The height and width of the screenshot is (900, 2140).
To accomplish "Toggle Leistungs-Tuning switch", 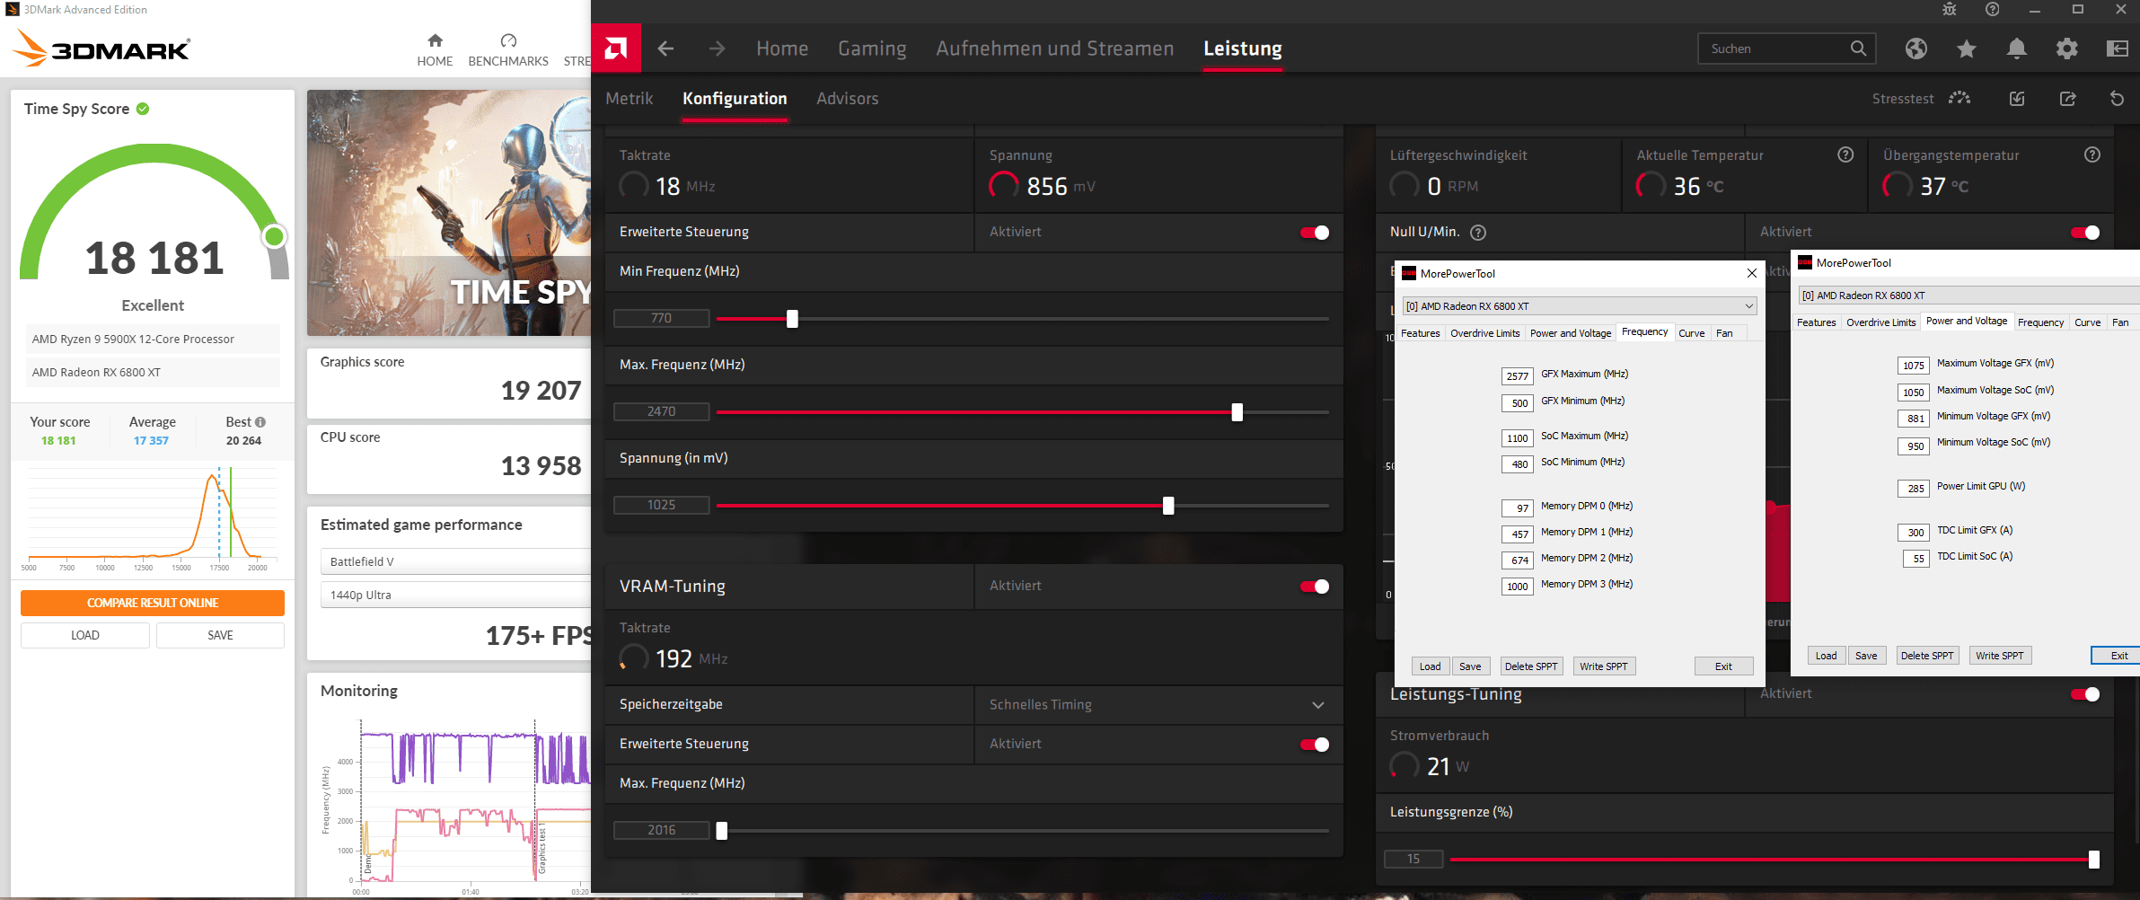I will [2085, 694].
